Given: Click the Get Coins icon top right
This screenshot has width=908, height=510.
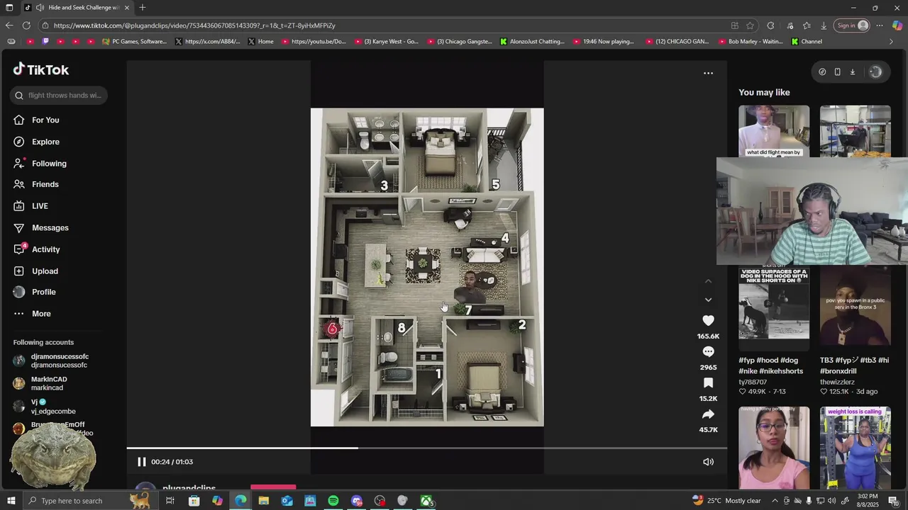Looking at the screenshot, I should click(822, 72).
